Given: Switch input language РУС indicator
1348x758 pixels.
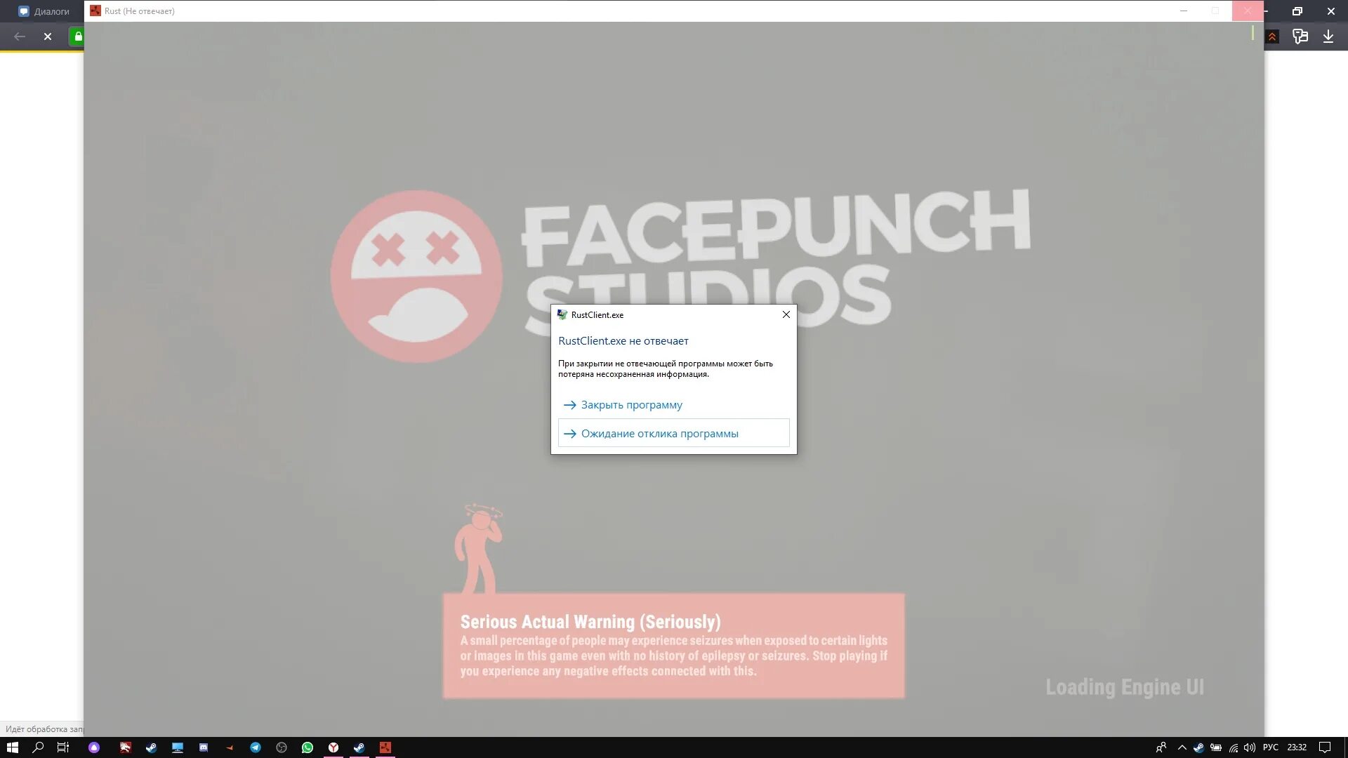Looking at the screenshot, I should tap(1270, 747).
